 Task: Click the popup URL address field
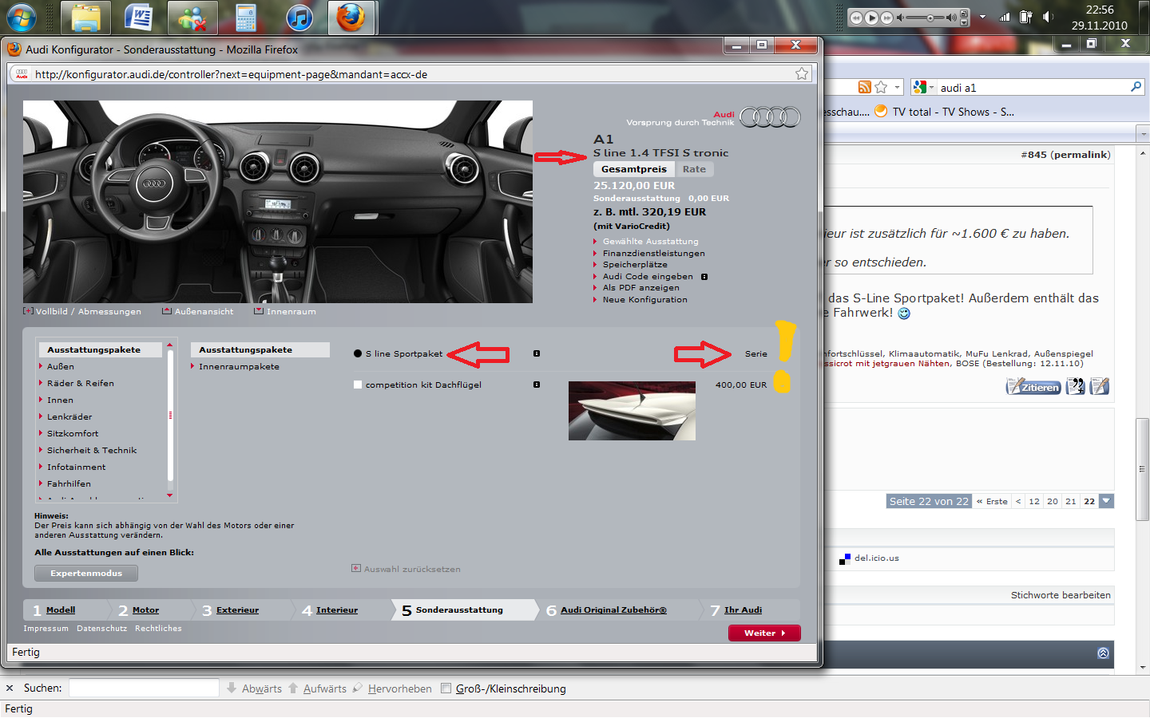click(411, 74)
